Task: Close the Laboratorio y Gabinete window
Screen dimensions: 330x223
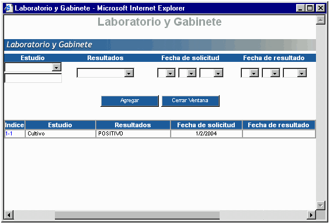Action: point(321,8)
